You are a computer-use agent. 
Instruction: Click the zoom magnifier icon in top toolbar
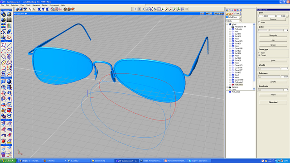point(53,9)
